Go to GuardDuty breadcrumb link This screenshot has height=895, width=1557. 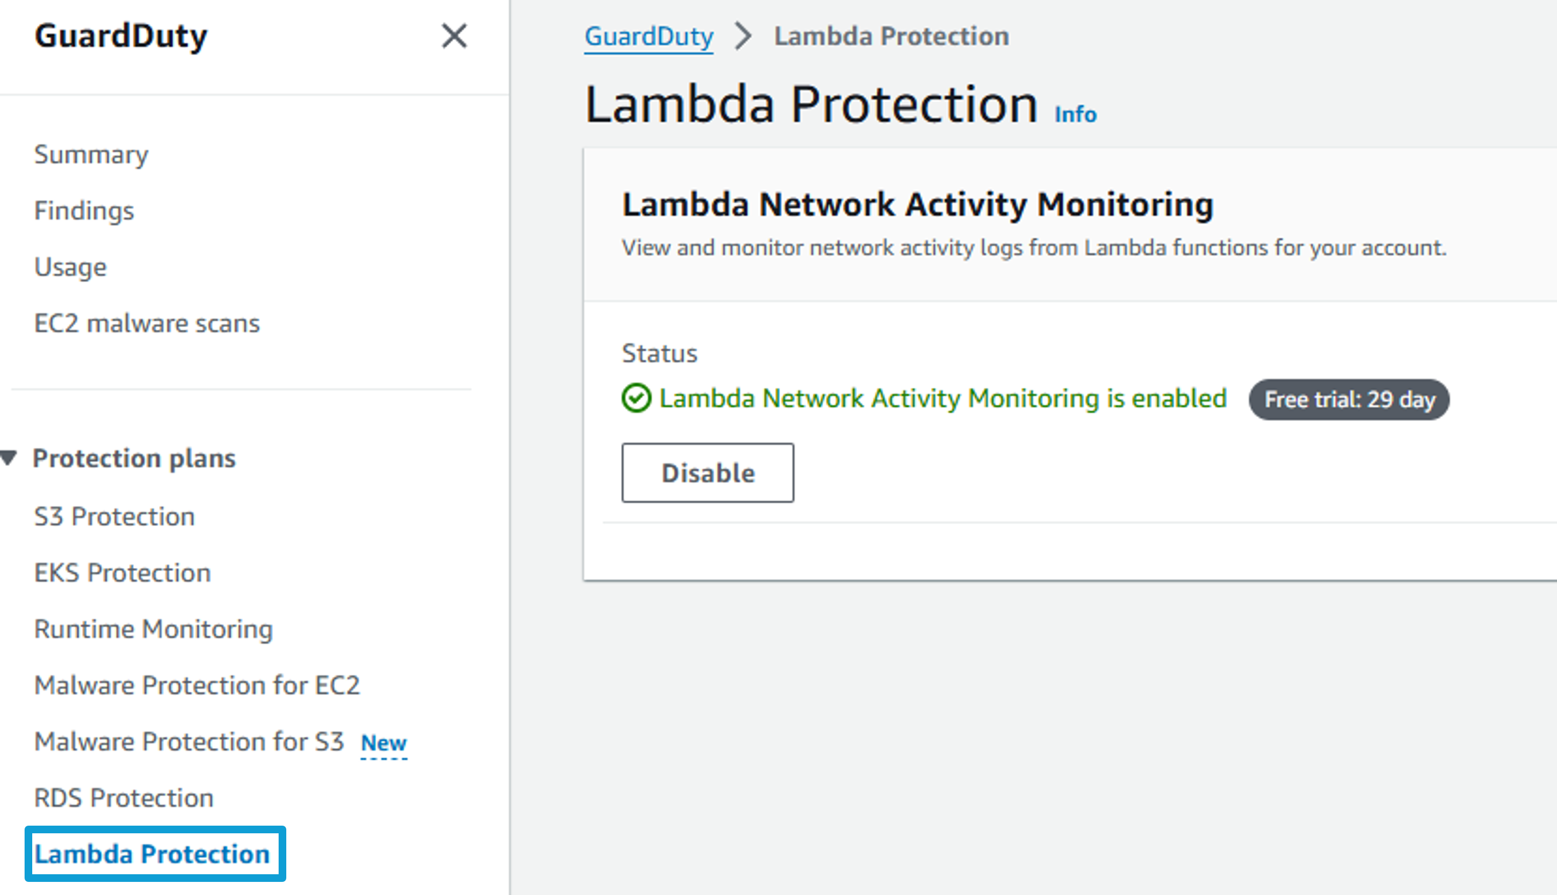[649, 36]
